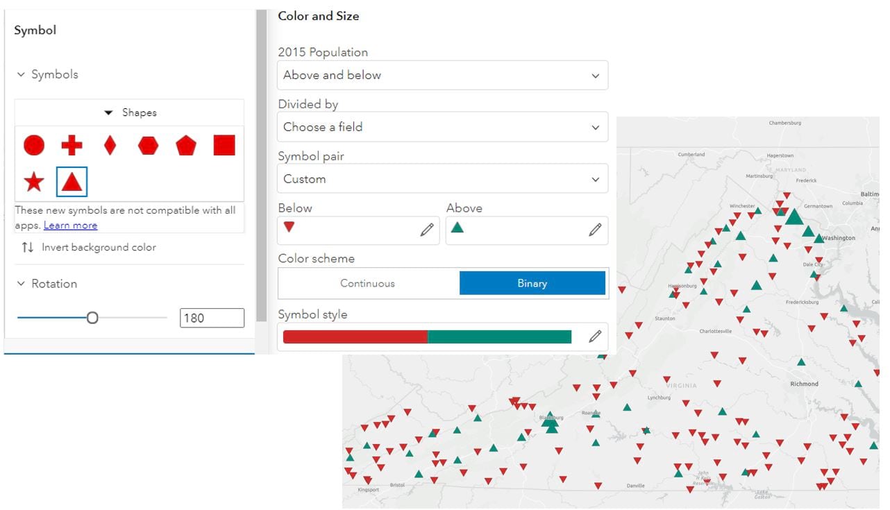The width and height of the screenshot is (890, 510).
Task: Select the circle shape symbol
Action: point(34,145)
